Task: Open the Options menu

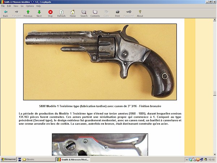Action: tap(30, 6)
